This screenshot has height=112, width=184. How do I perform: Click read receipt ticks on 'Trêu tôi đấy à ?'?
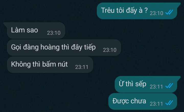pyautogui.click(x=169, y=12)
